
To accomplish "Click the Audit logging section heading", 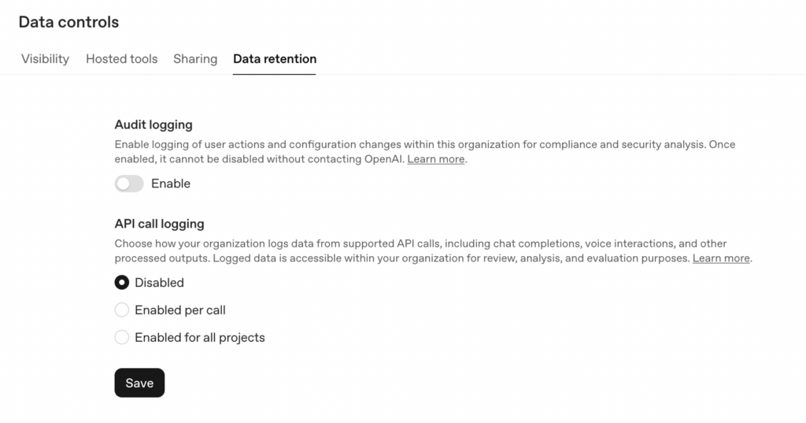I will 153,124.
